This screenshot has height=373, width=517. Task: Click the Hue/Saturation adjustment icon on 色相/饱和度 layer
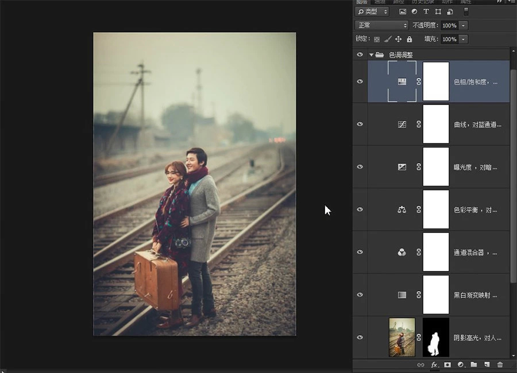[x=402, y=81]
